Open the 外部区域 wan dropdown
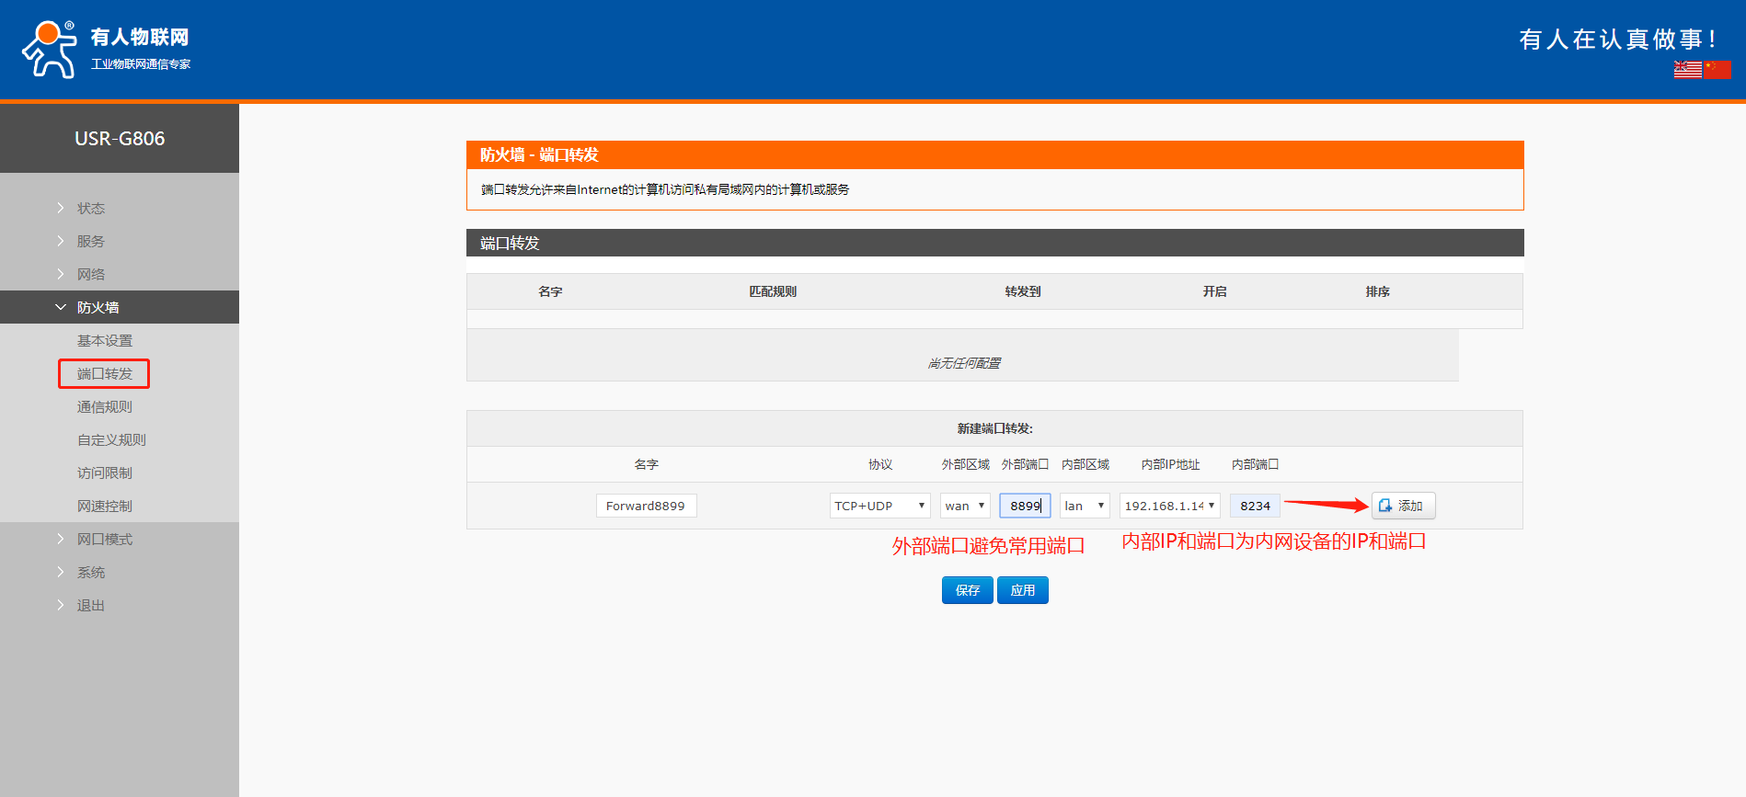The image size is (1746, 797). click(964, 506)
